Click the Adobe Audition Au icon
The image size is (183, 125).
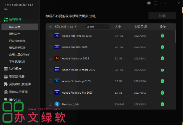pyautogui.click(x=57, y=47)
